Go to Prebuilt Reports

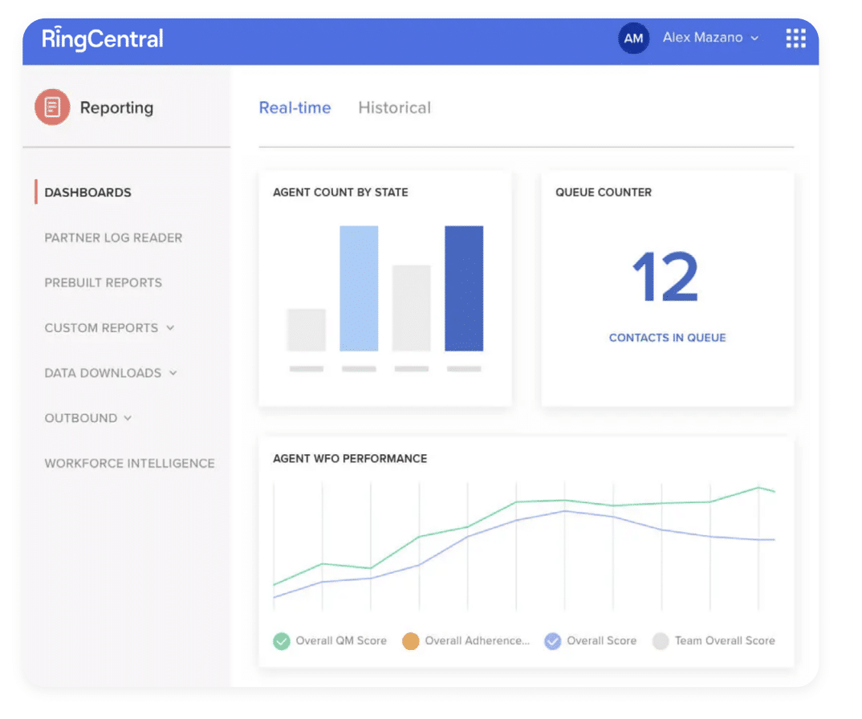coord(103,282)
